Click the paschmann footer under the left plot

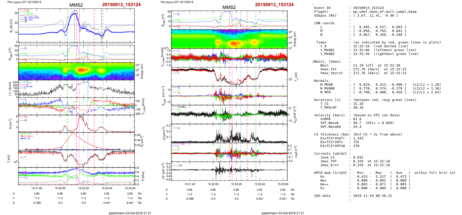pos(130,213)
